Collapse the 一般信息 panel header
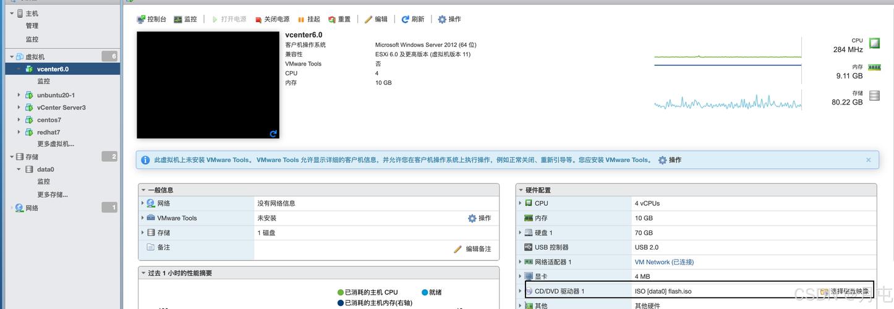Viewport: 894px width, 309px height. 143,190
